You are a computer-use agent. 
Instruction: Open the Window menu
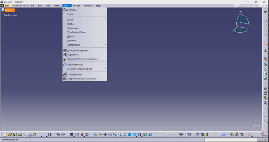tap(88, 6)
